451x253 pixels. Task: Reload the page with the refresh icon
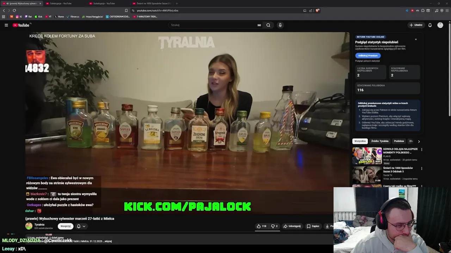tap(14, 11)
